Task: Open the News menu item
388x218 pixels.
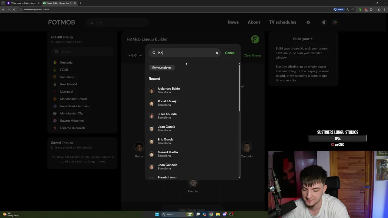Action: click(x=233, y=22)
